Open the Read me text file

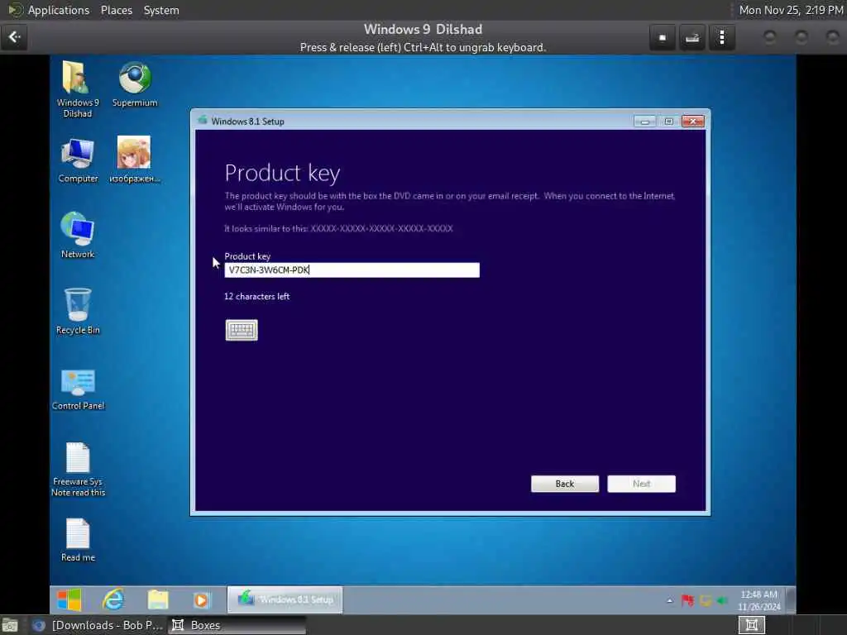[78, 540]
